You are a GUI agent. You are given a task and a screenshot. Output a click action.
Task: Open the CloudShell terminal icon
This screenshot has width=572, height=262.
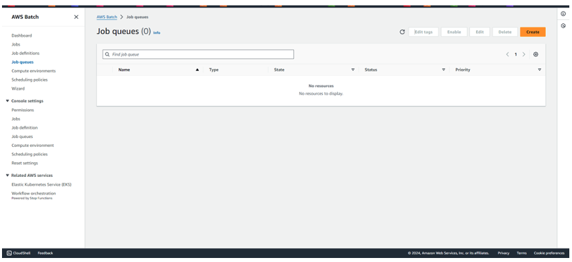(x=9, y=253)
